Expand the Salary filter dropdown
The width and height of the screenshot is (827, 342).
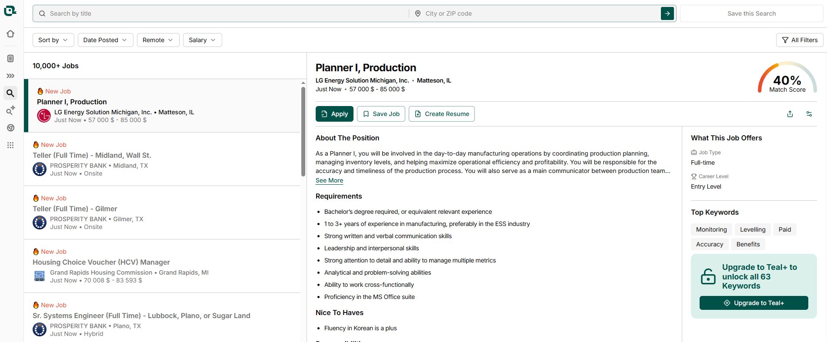point(202,40)
